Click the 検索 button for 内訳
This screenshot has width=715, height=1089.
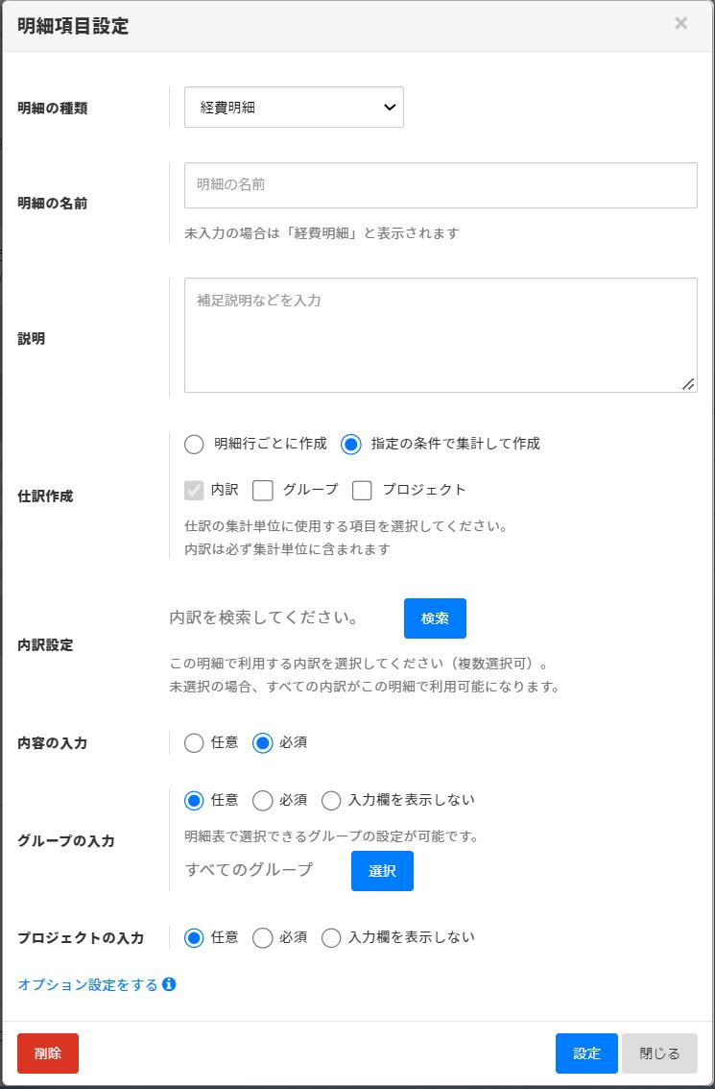(435, 618)
